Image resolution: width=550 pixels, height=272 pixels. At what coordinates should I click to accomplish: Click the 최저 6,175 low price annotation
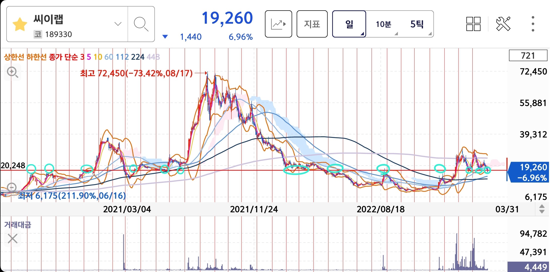[72, 196]
